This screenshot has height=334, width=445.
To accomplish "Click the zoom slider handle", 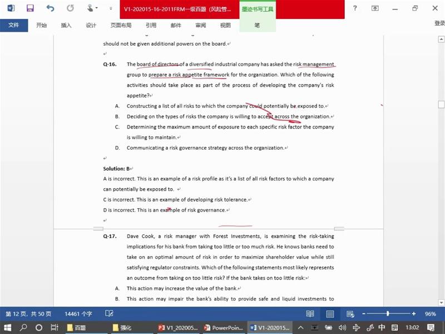I will point(388,313).
